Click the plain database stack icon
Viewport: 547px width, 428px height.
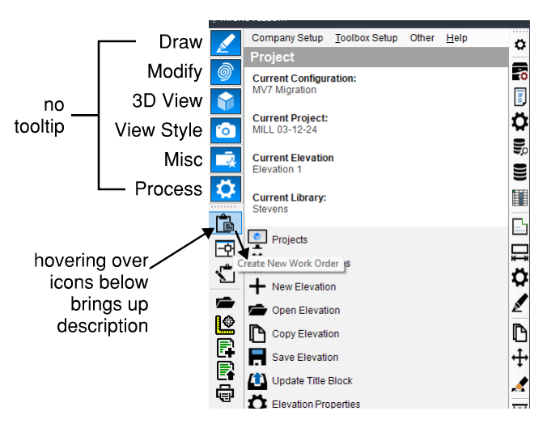coord(519,172)
